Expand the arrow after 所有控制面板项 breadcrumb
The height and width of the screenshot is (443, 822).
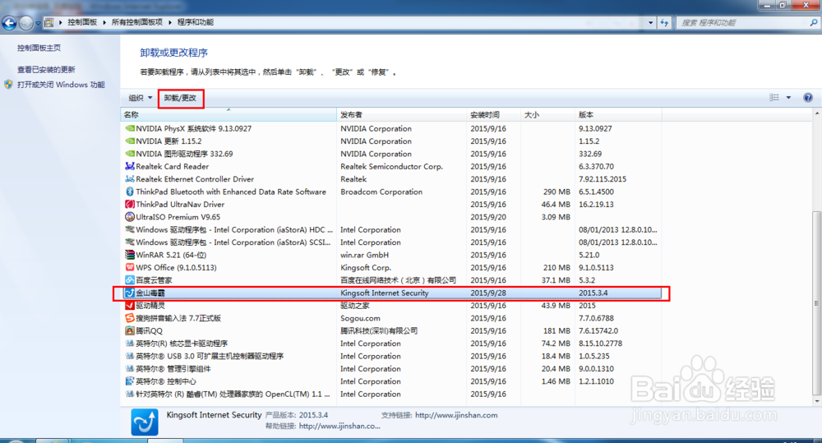click(170, 22)
